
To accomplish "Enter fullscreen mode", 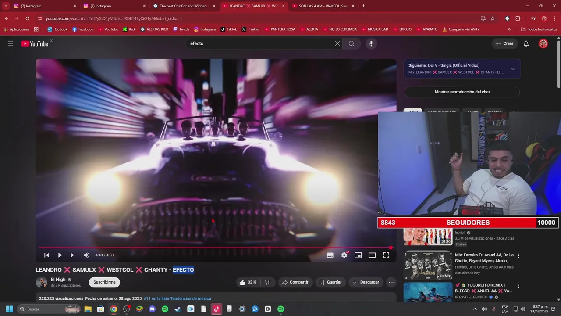I will point(386,255).
